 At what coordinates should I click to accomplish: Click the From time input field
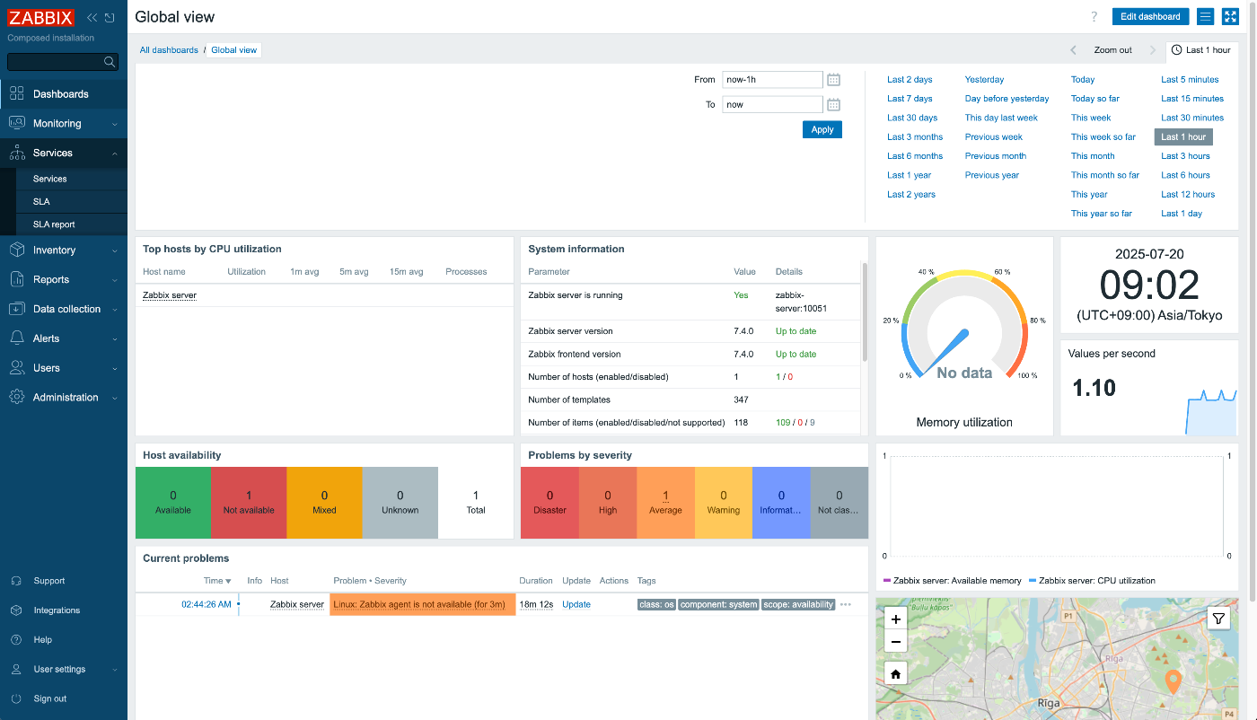tap(772, 79)
